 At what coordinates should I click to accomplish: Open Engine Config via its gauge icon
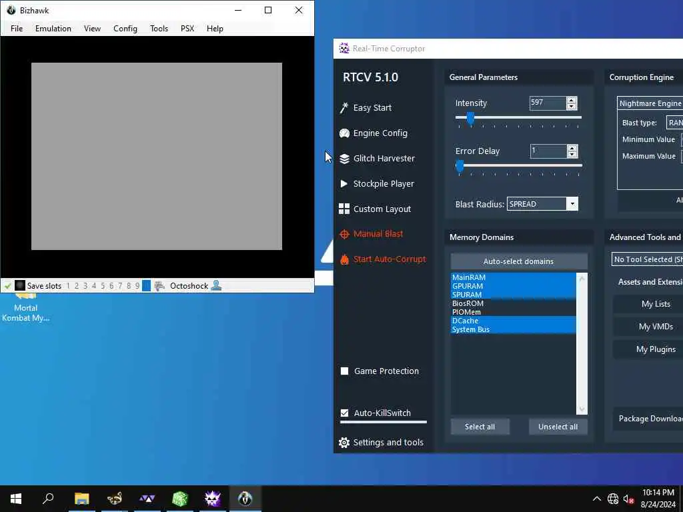click(x=344, y=133)
